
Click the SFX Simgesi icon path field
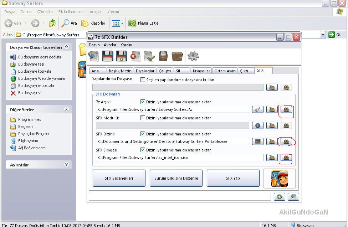(x=179, y=158)
